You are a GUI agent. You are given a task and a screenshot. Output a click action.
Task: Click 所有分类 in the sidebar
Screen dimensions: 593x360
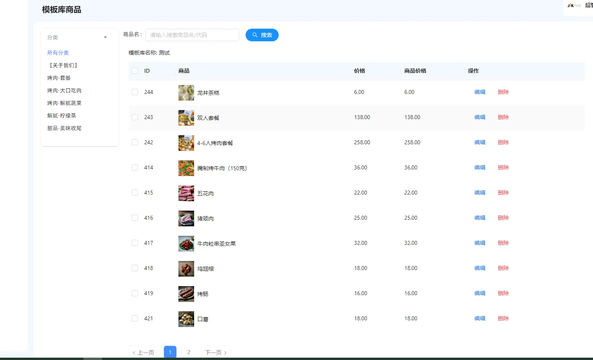click(x=58, y=53)
